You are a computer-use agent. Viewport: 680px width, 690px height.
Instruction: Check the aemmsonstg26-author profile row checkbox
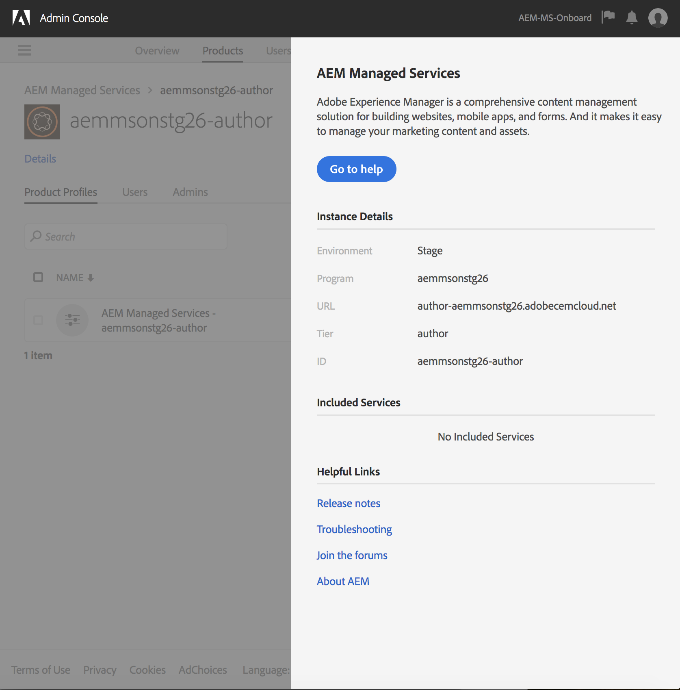(x=38, y=320)
